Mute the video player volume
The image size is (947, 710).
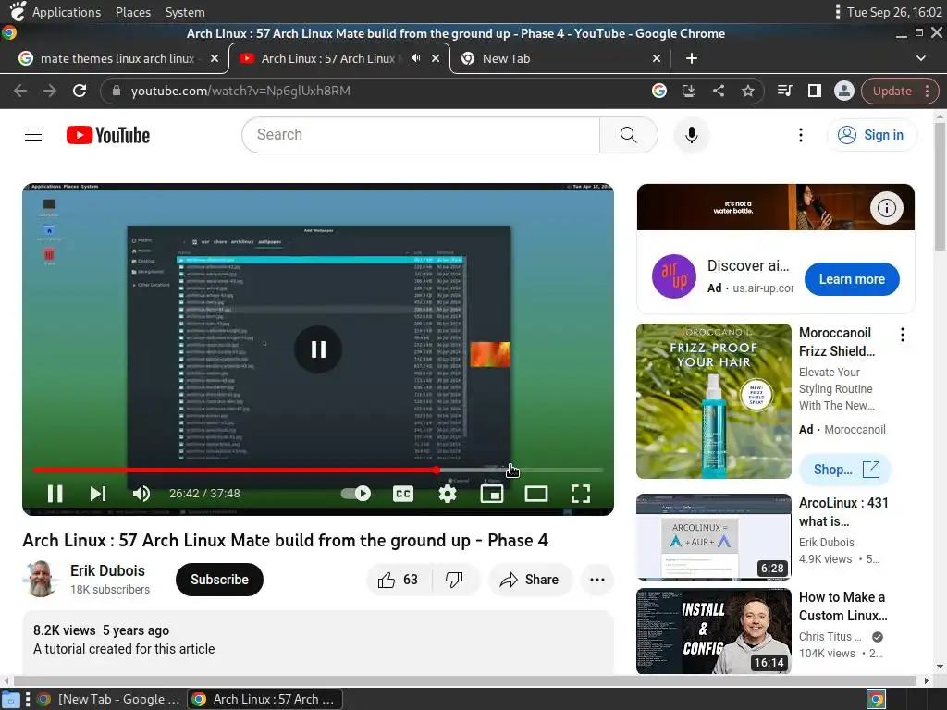[x=141, y=494]
